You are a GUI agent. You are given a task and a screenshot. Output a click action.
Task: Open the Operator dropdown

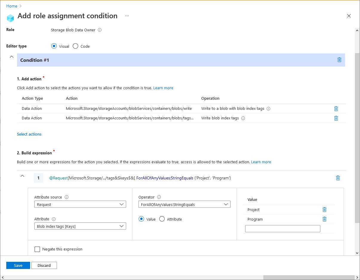click(184, 204)
